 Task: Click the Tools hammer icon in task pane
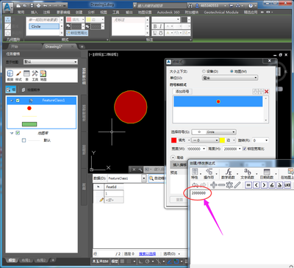[x=35, y=73]
